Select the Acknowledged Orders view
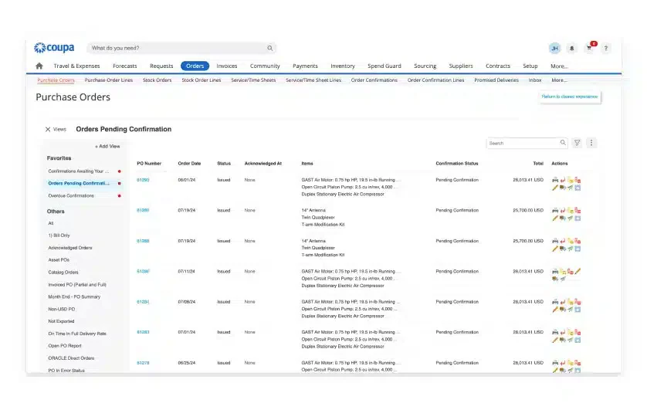 click(70, 248)
